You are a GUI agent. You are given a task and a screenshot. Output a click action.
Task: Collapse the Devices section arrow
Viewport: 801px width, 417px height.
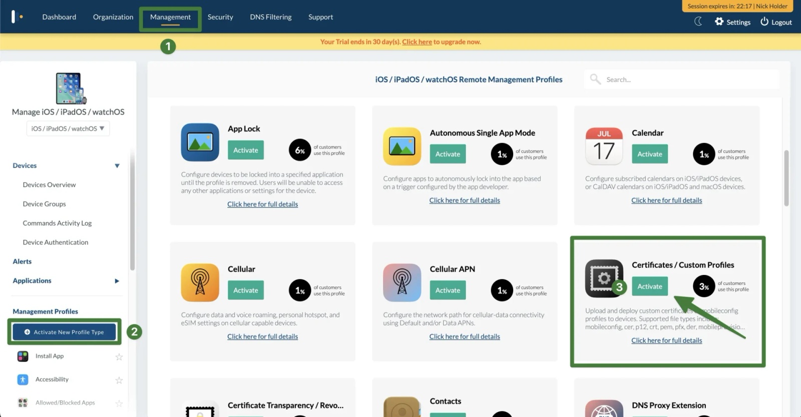click(x=117, y=165)
